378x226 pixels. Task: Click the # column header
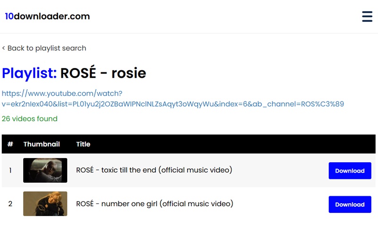click(x=10, y=144)
